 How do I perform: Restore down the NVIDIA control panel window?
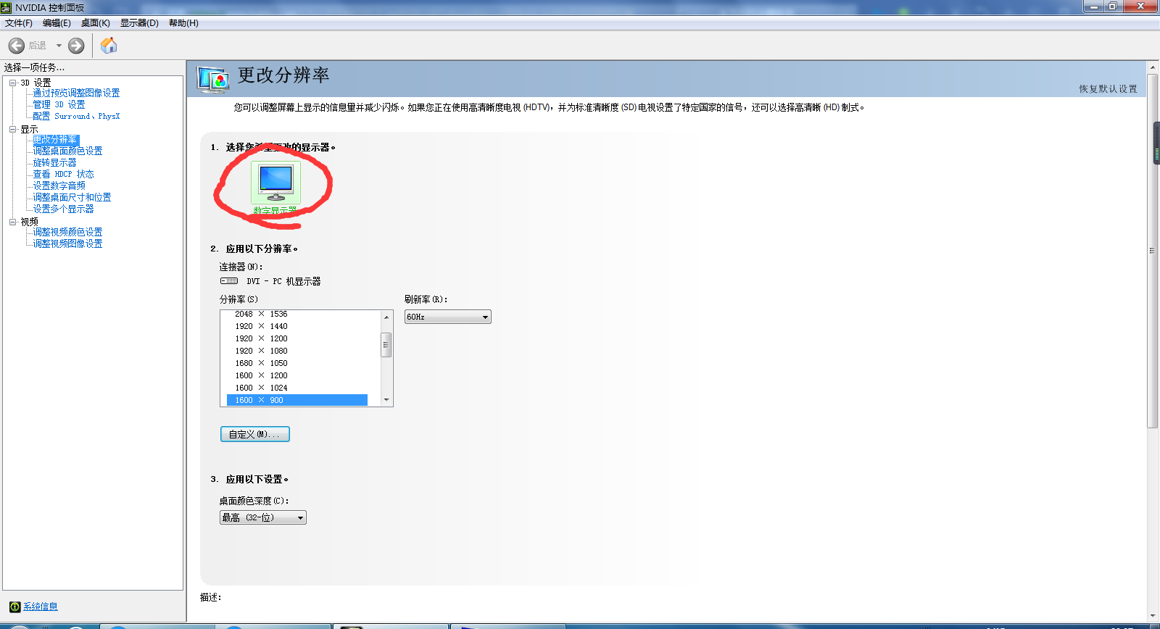(1112, 7)
